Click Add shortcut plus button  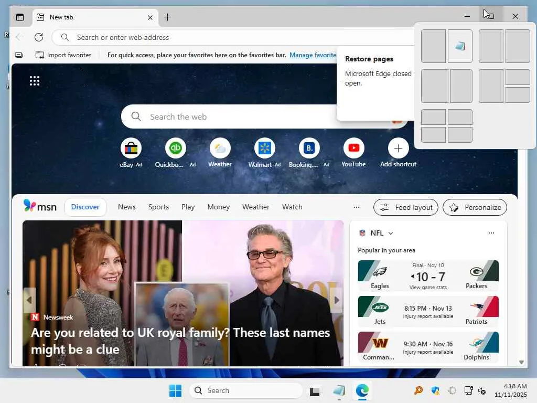[x=398, y=148]
